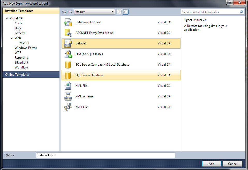Screen dimensions: 248x170
Task: Click the ADO.NET Entity Data Model icon
Action: point(68,33)
